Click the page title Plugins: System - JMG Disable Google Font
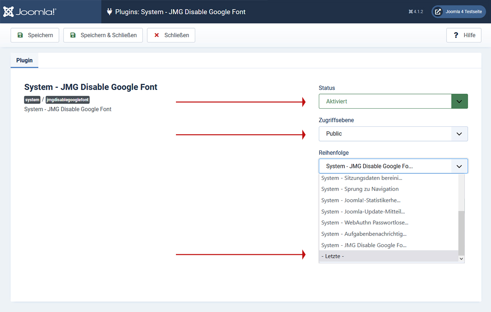 180,12
